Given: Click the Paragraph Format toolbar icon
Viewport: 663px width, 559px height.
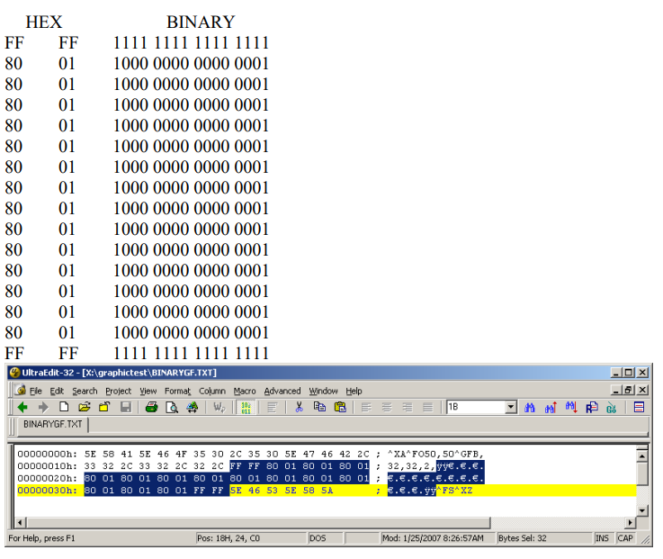Looking at the screenshot, I should click(x=272, y=408).
